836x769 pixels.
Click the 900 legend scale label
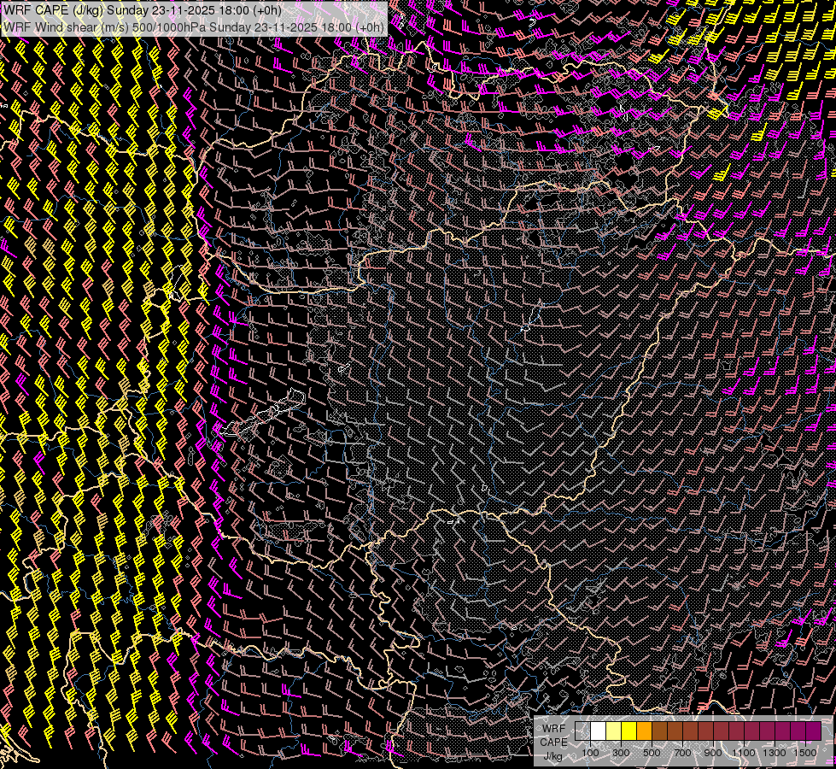coord(713,753)
